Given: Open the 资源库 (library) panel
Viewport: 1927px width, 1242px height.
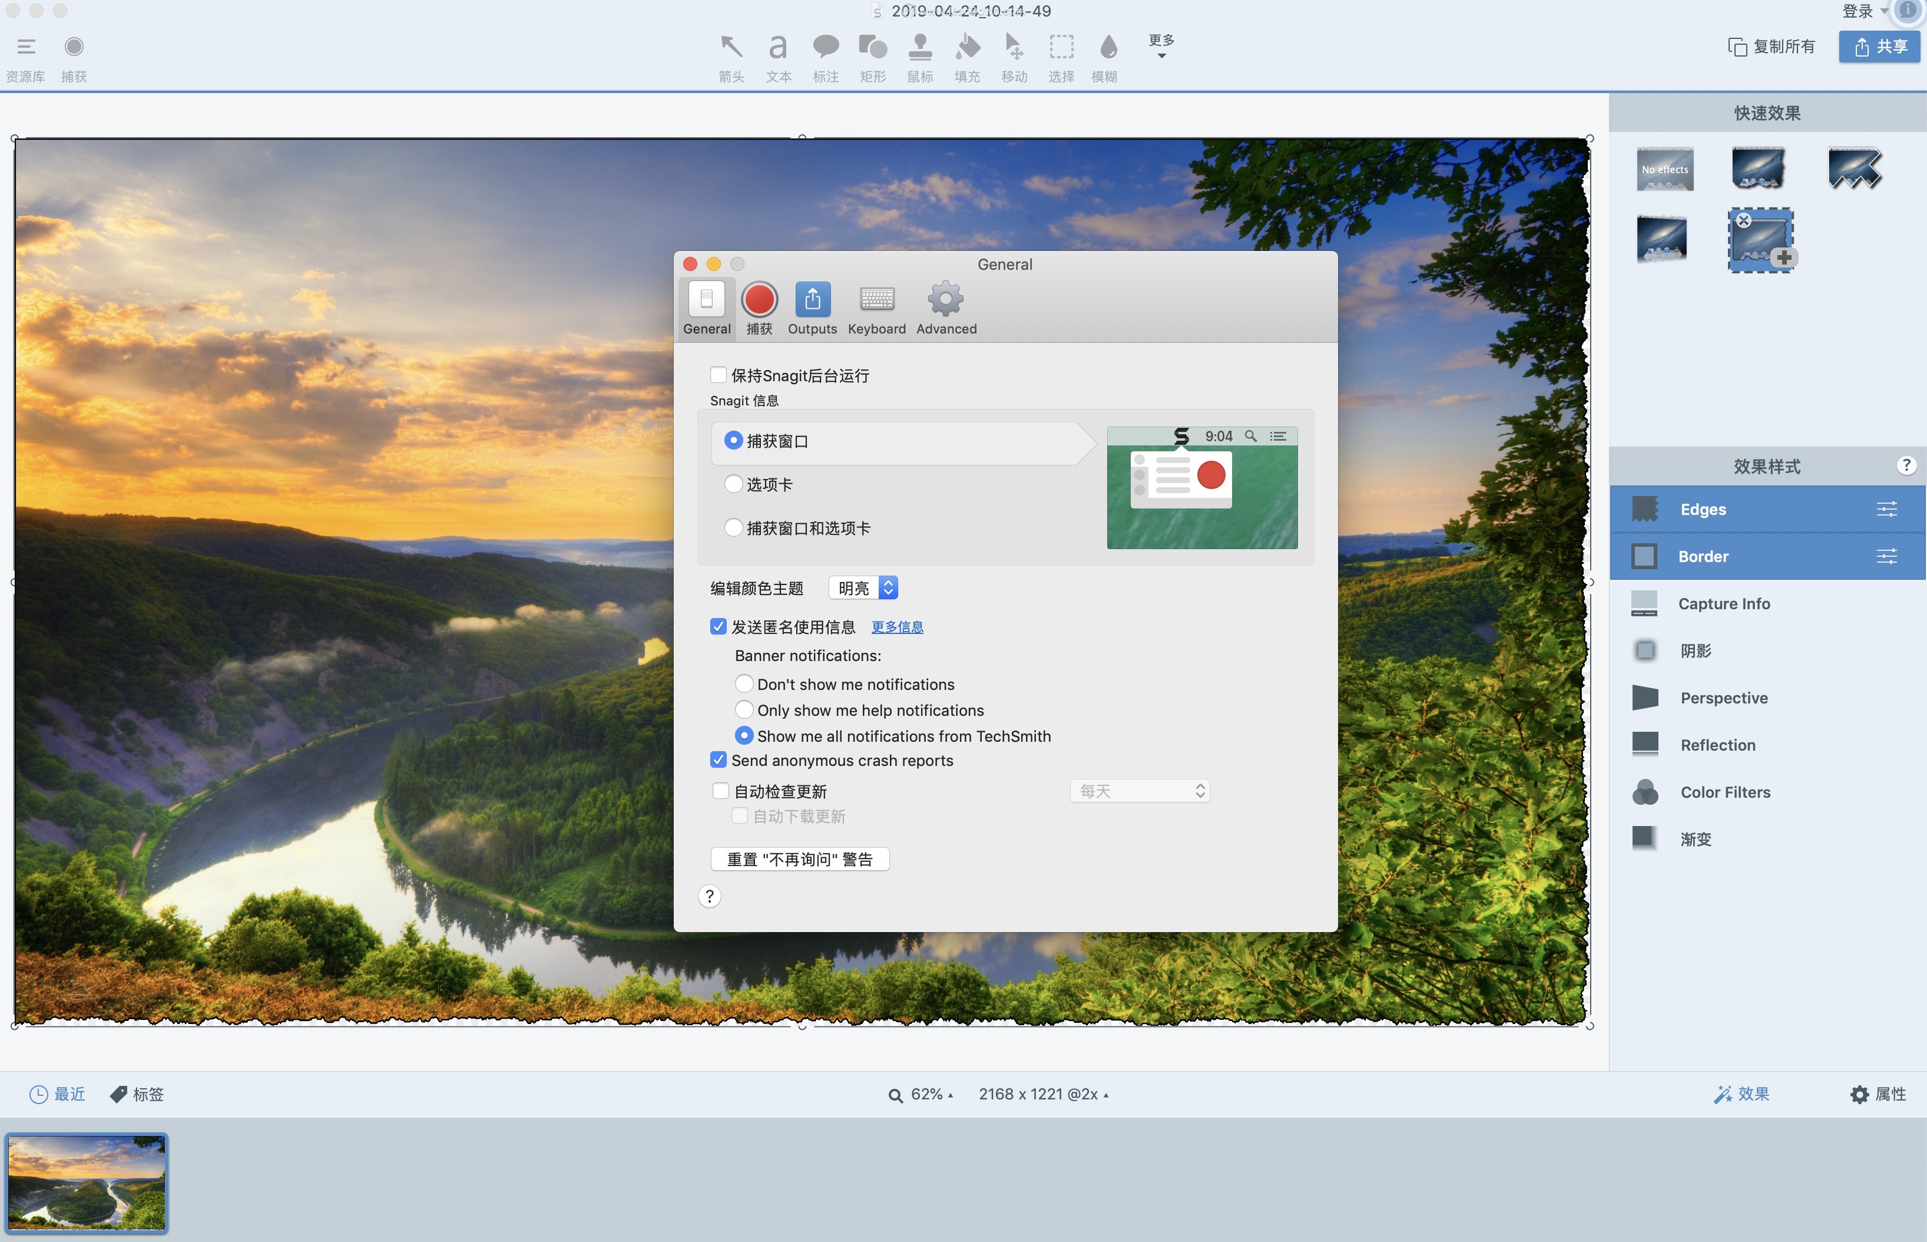Looking at the screenshot, I should click(x=27, y=55).
